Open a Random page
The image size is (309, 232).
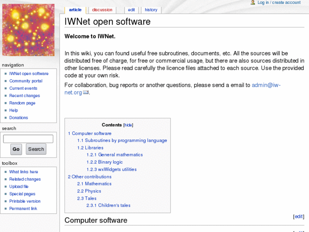tap(22, 103)
